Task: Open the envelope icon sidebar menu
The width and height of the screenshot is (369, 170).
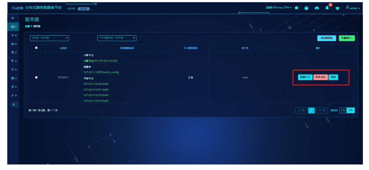Action: pyautogui.click(x=13, y=78)
